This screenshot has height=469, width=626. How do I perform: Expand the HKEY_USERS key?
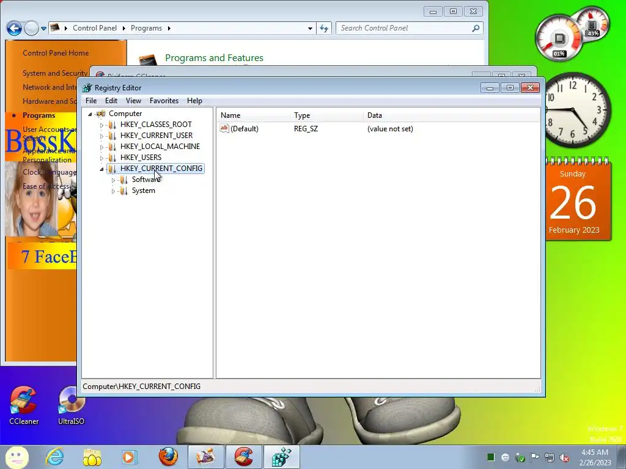(101, 158)
